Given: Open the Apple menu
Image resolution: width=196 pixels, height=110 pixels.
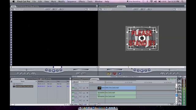Looking at the screenshot, I should 13,1.
